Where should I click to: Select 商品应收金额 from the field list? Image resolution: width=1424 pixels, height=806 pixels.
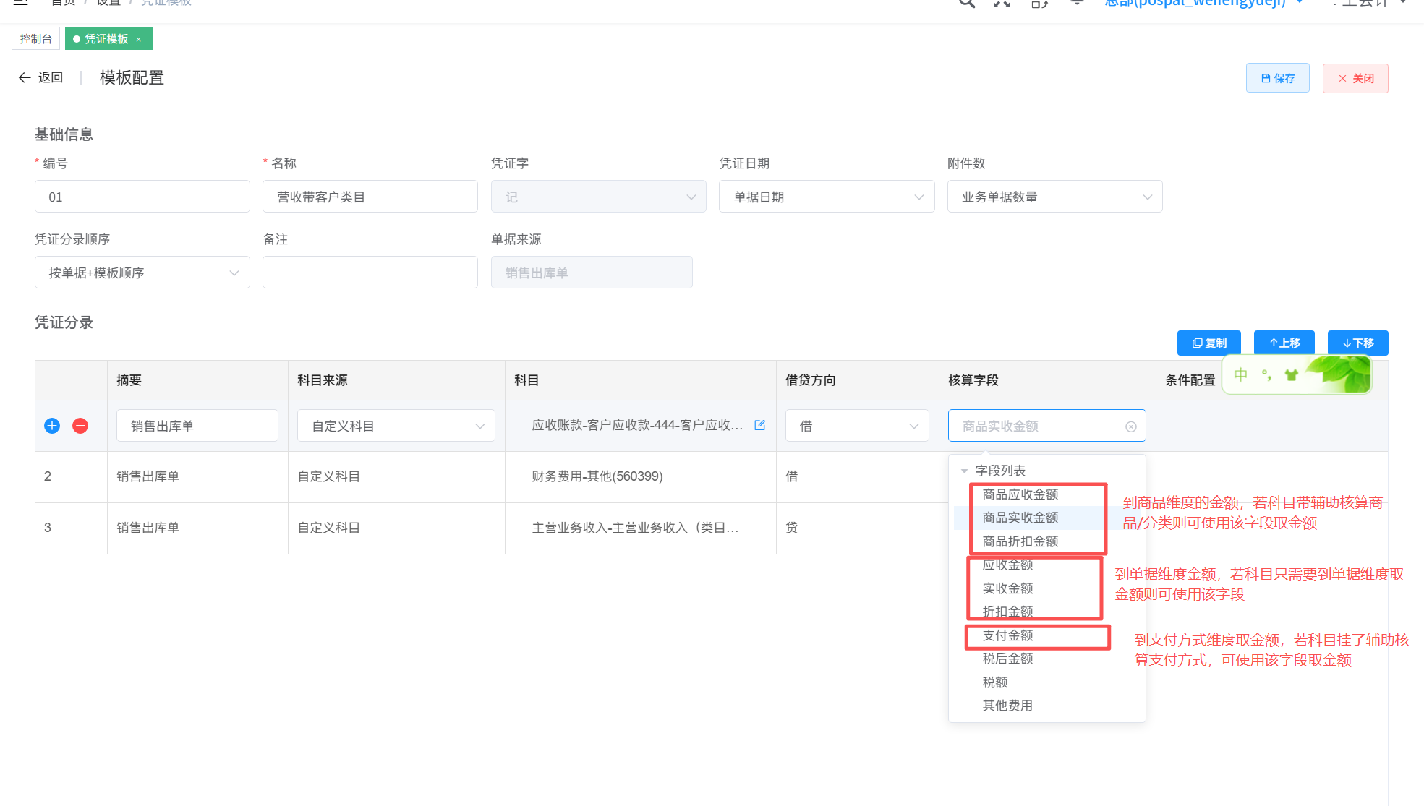(x=1020, y=494)
